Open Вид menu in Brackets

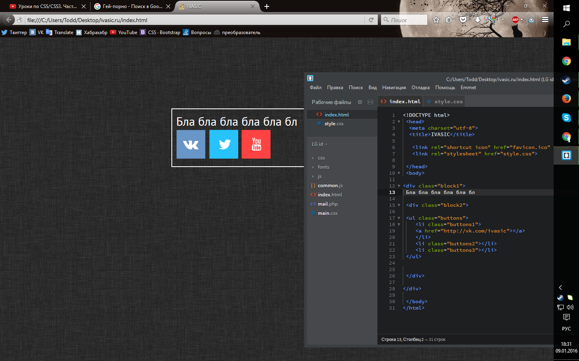[373, 88]
